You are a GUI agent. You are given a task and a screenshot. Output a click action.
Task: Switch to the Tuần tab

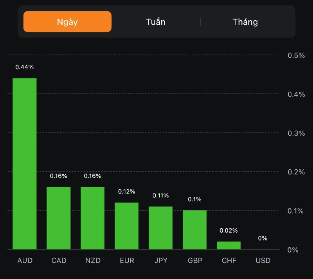[x=156, y=21]
